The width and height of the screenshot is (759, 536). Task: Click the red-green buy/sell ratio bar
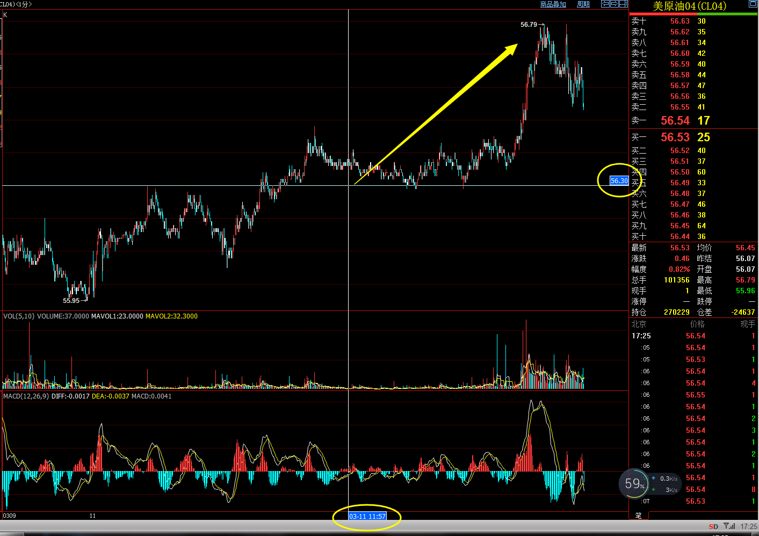(693, 13)
